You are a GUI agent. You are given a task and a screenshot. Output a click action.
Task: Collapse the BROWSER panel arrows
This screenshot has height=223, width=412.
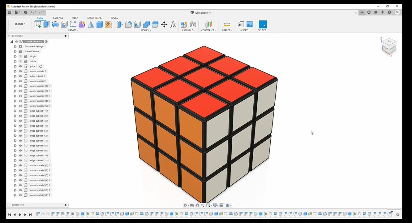point(9,36)
